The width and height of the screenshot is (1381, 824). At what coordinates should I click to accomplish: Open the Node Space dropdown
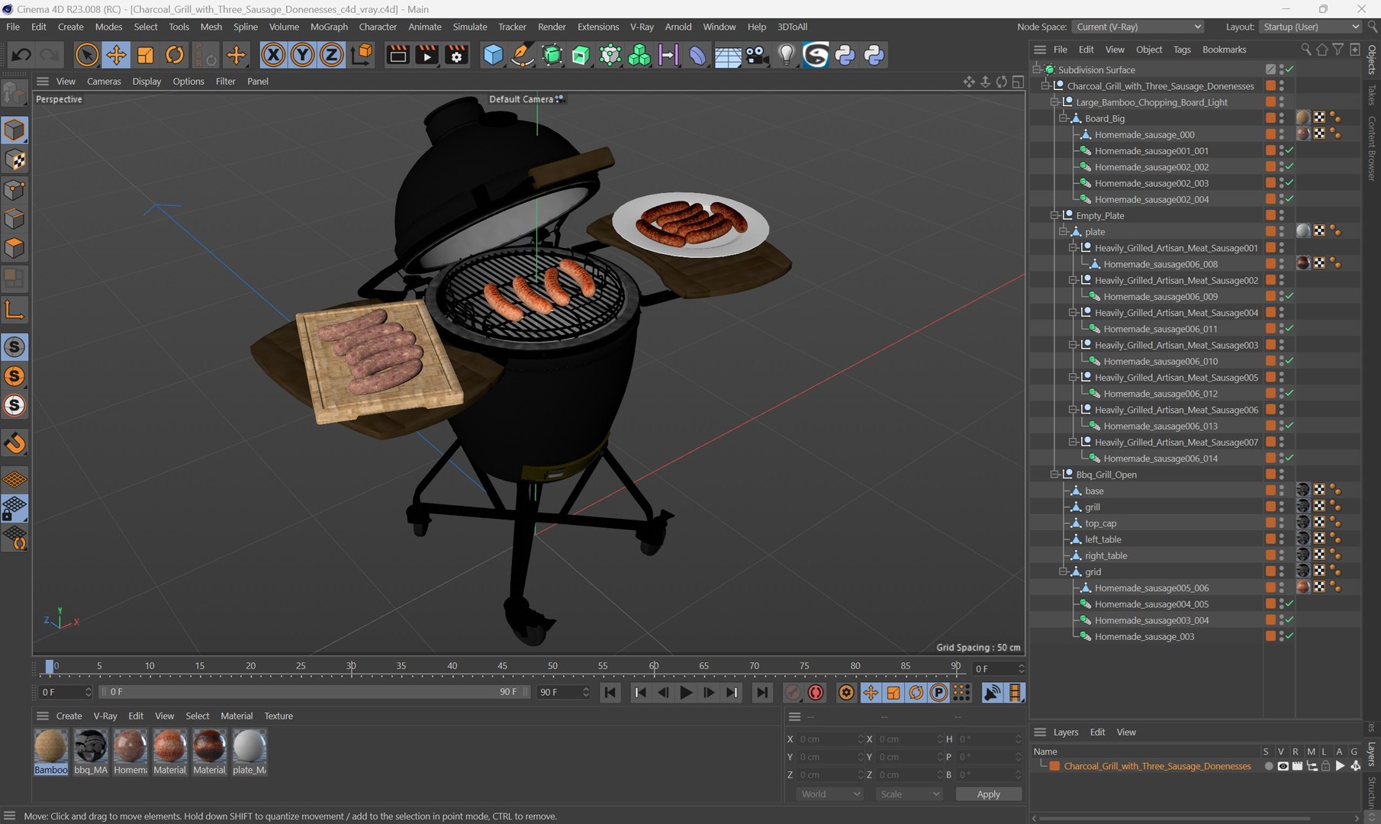pos(1138,27)
